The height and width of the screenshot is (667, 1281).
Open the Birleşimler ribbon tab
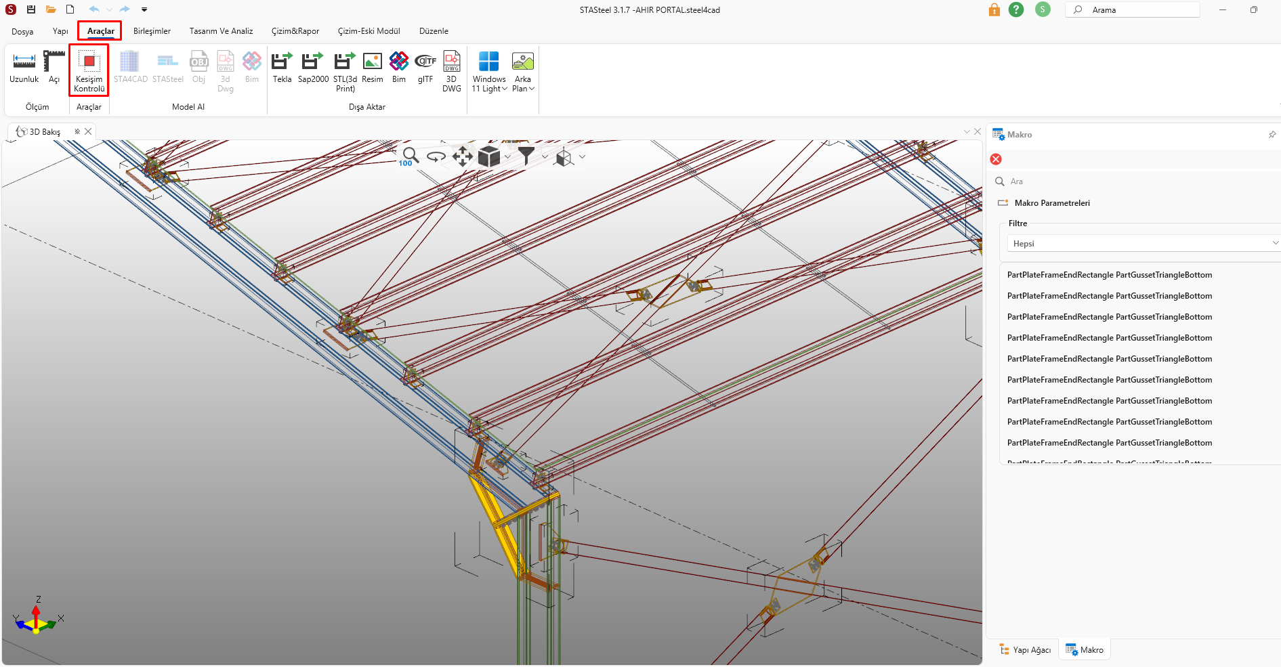click(x=152, y=31)
